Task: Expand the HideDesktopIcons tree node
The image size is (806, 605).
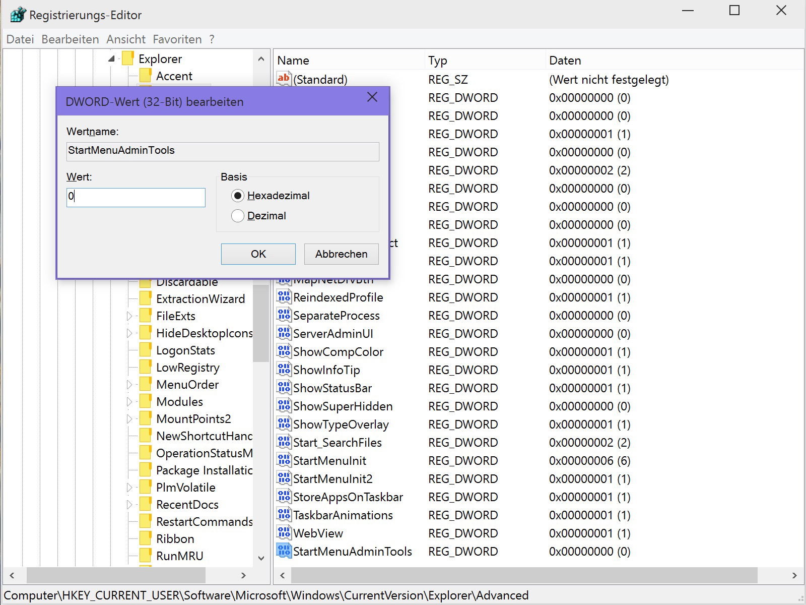Action: (x=129, y=333)
